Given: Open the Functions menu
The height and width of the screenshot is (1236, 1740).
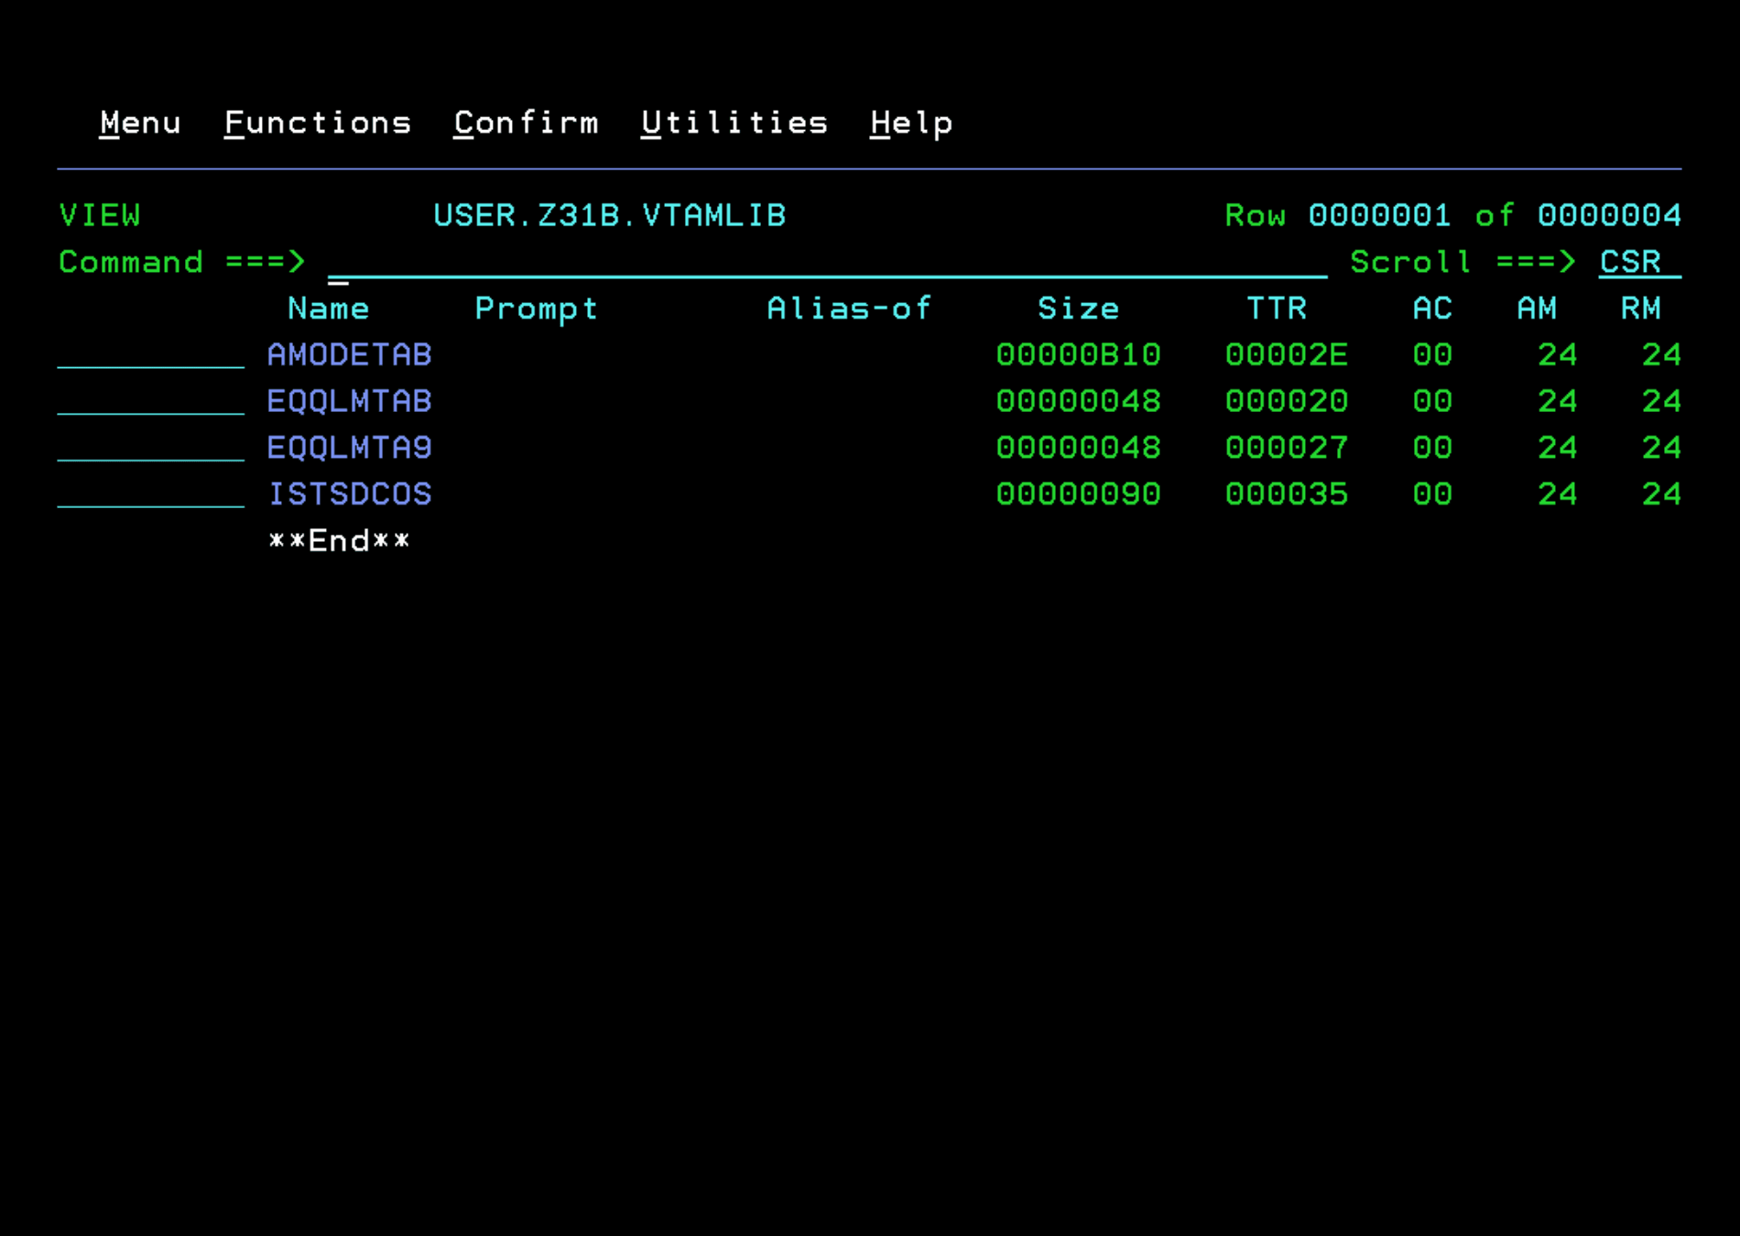Looking at the screenshot, I should click(x=318, y=122).
